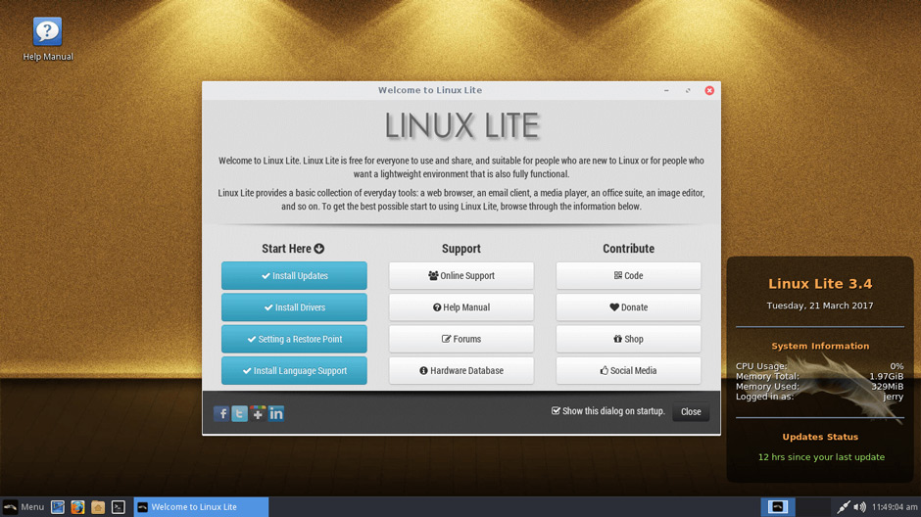Open the Twitter icon link
This screenshot has height=517, width=921.
tap(240, 414)
